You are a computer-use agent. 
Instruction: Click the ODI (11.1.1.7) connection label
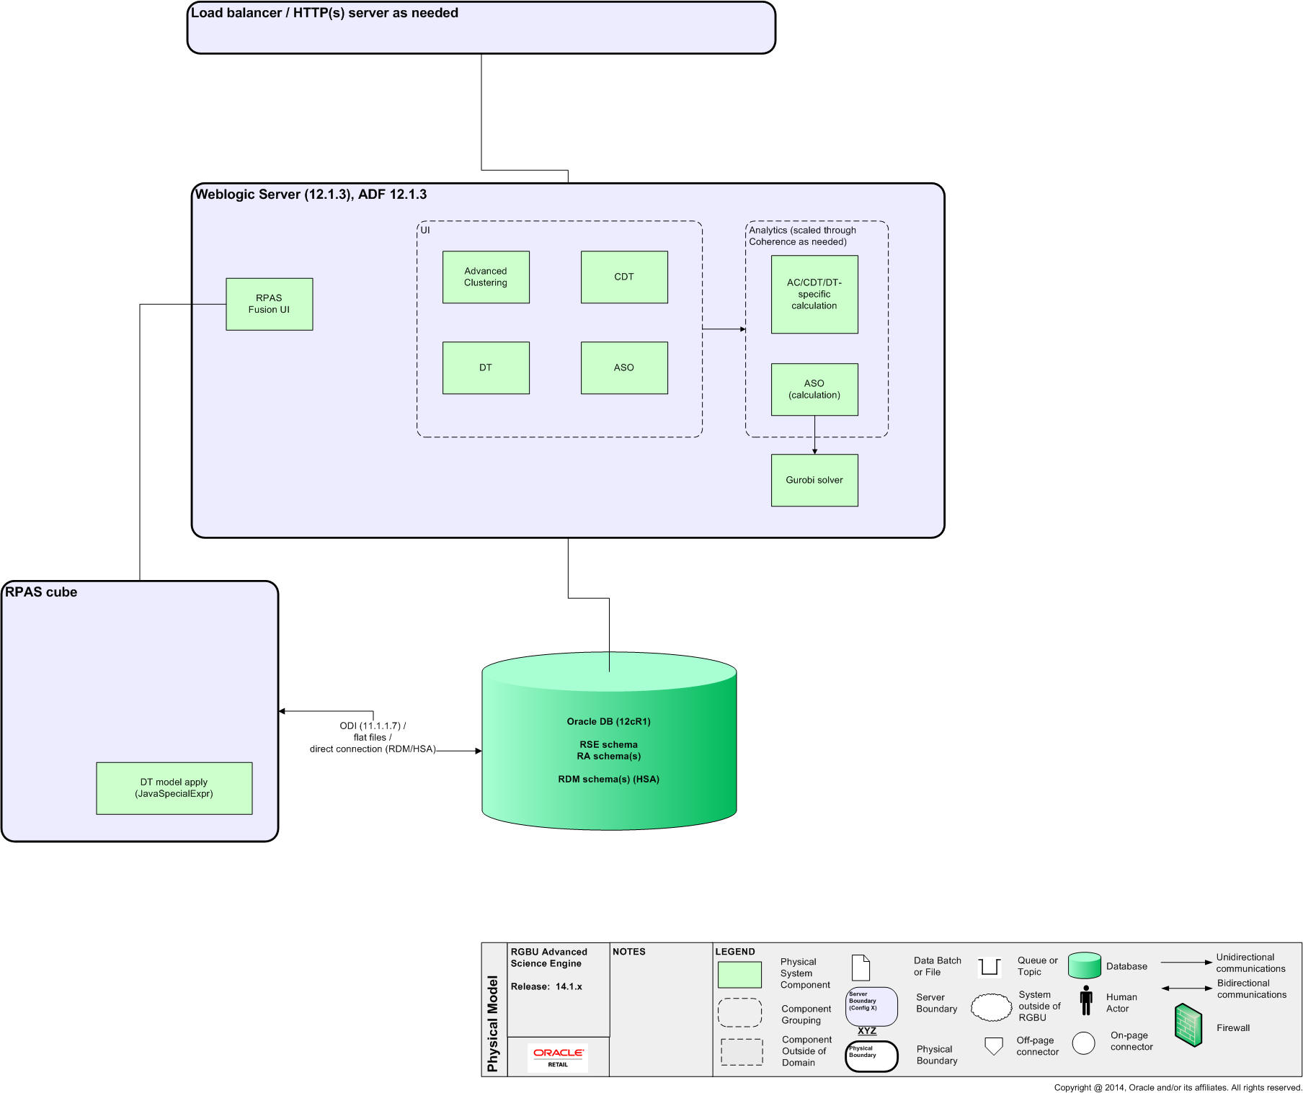[x=373, y=737]
